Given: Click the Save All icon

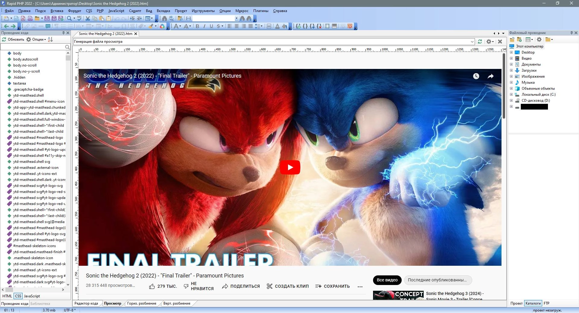Looking at the screenshot, I should pos(54,18).
